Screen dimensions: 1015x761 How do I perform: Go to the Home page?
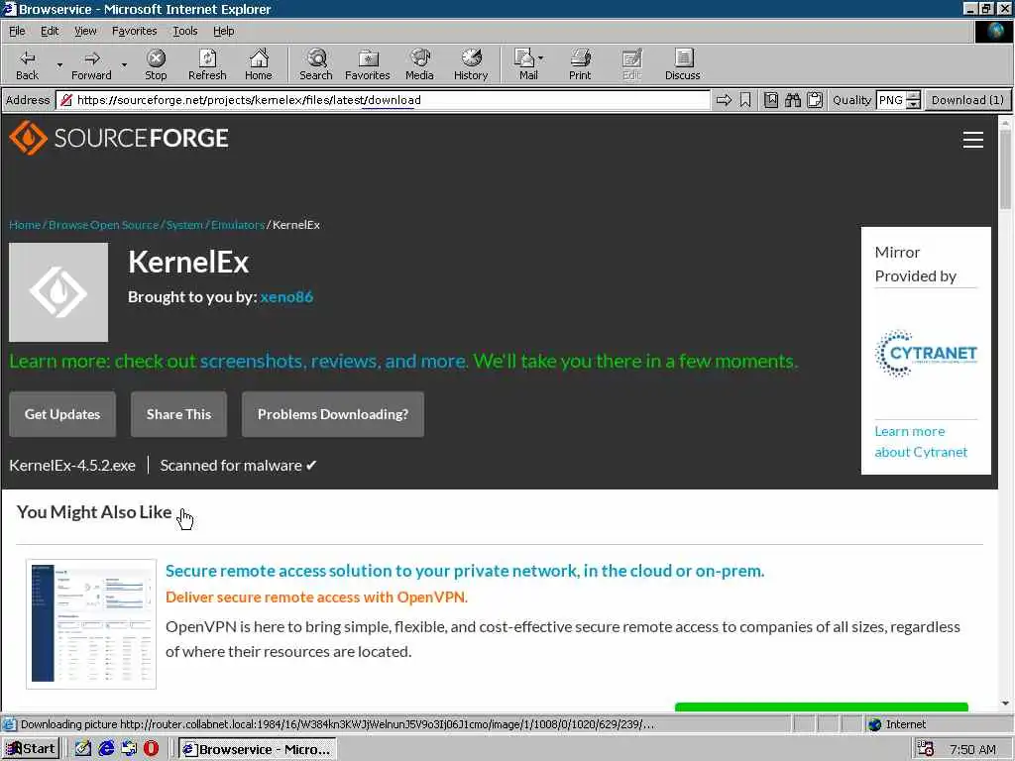259,64
